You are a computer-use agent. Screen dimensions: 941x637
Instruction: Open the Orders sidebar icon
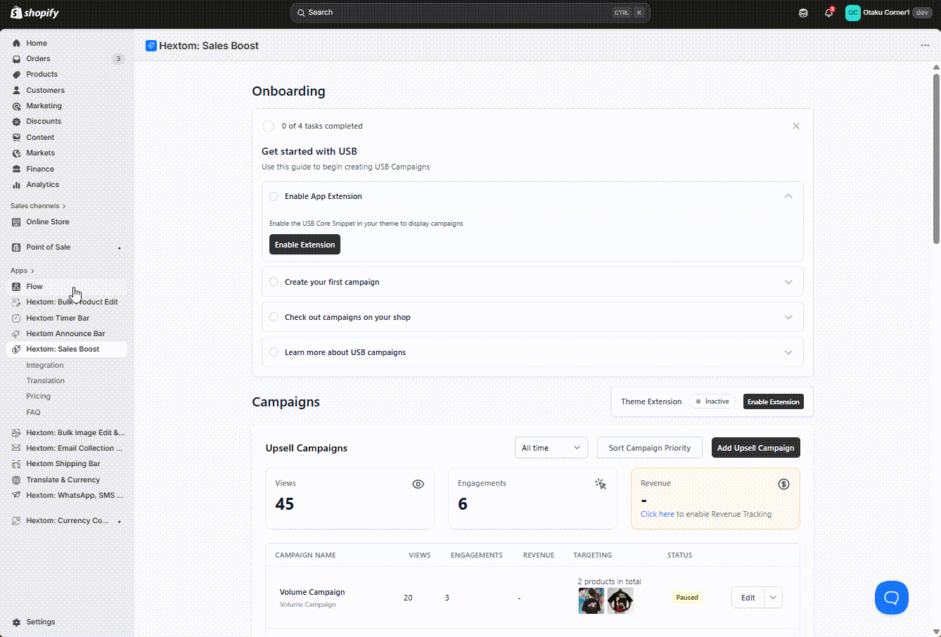(x=16, y=59)
